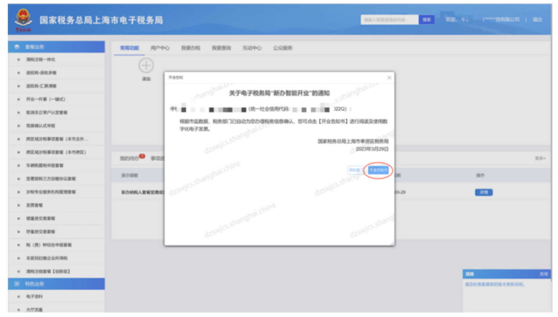Viewport: 558px width, 317px height.
Task: Click the blue 搜索 button
Action: point(427,20)
